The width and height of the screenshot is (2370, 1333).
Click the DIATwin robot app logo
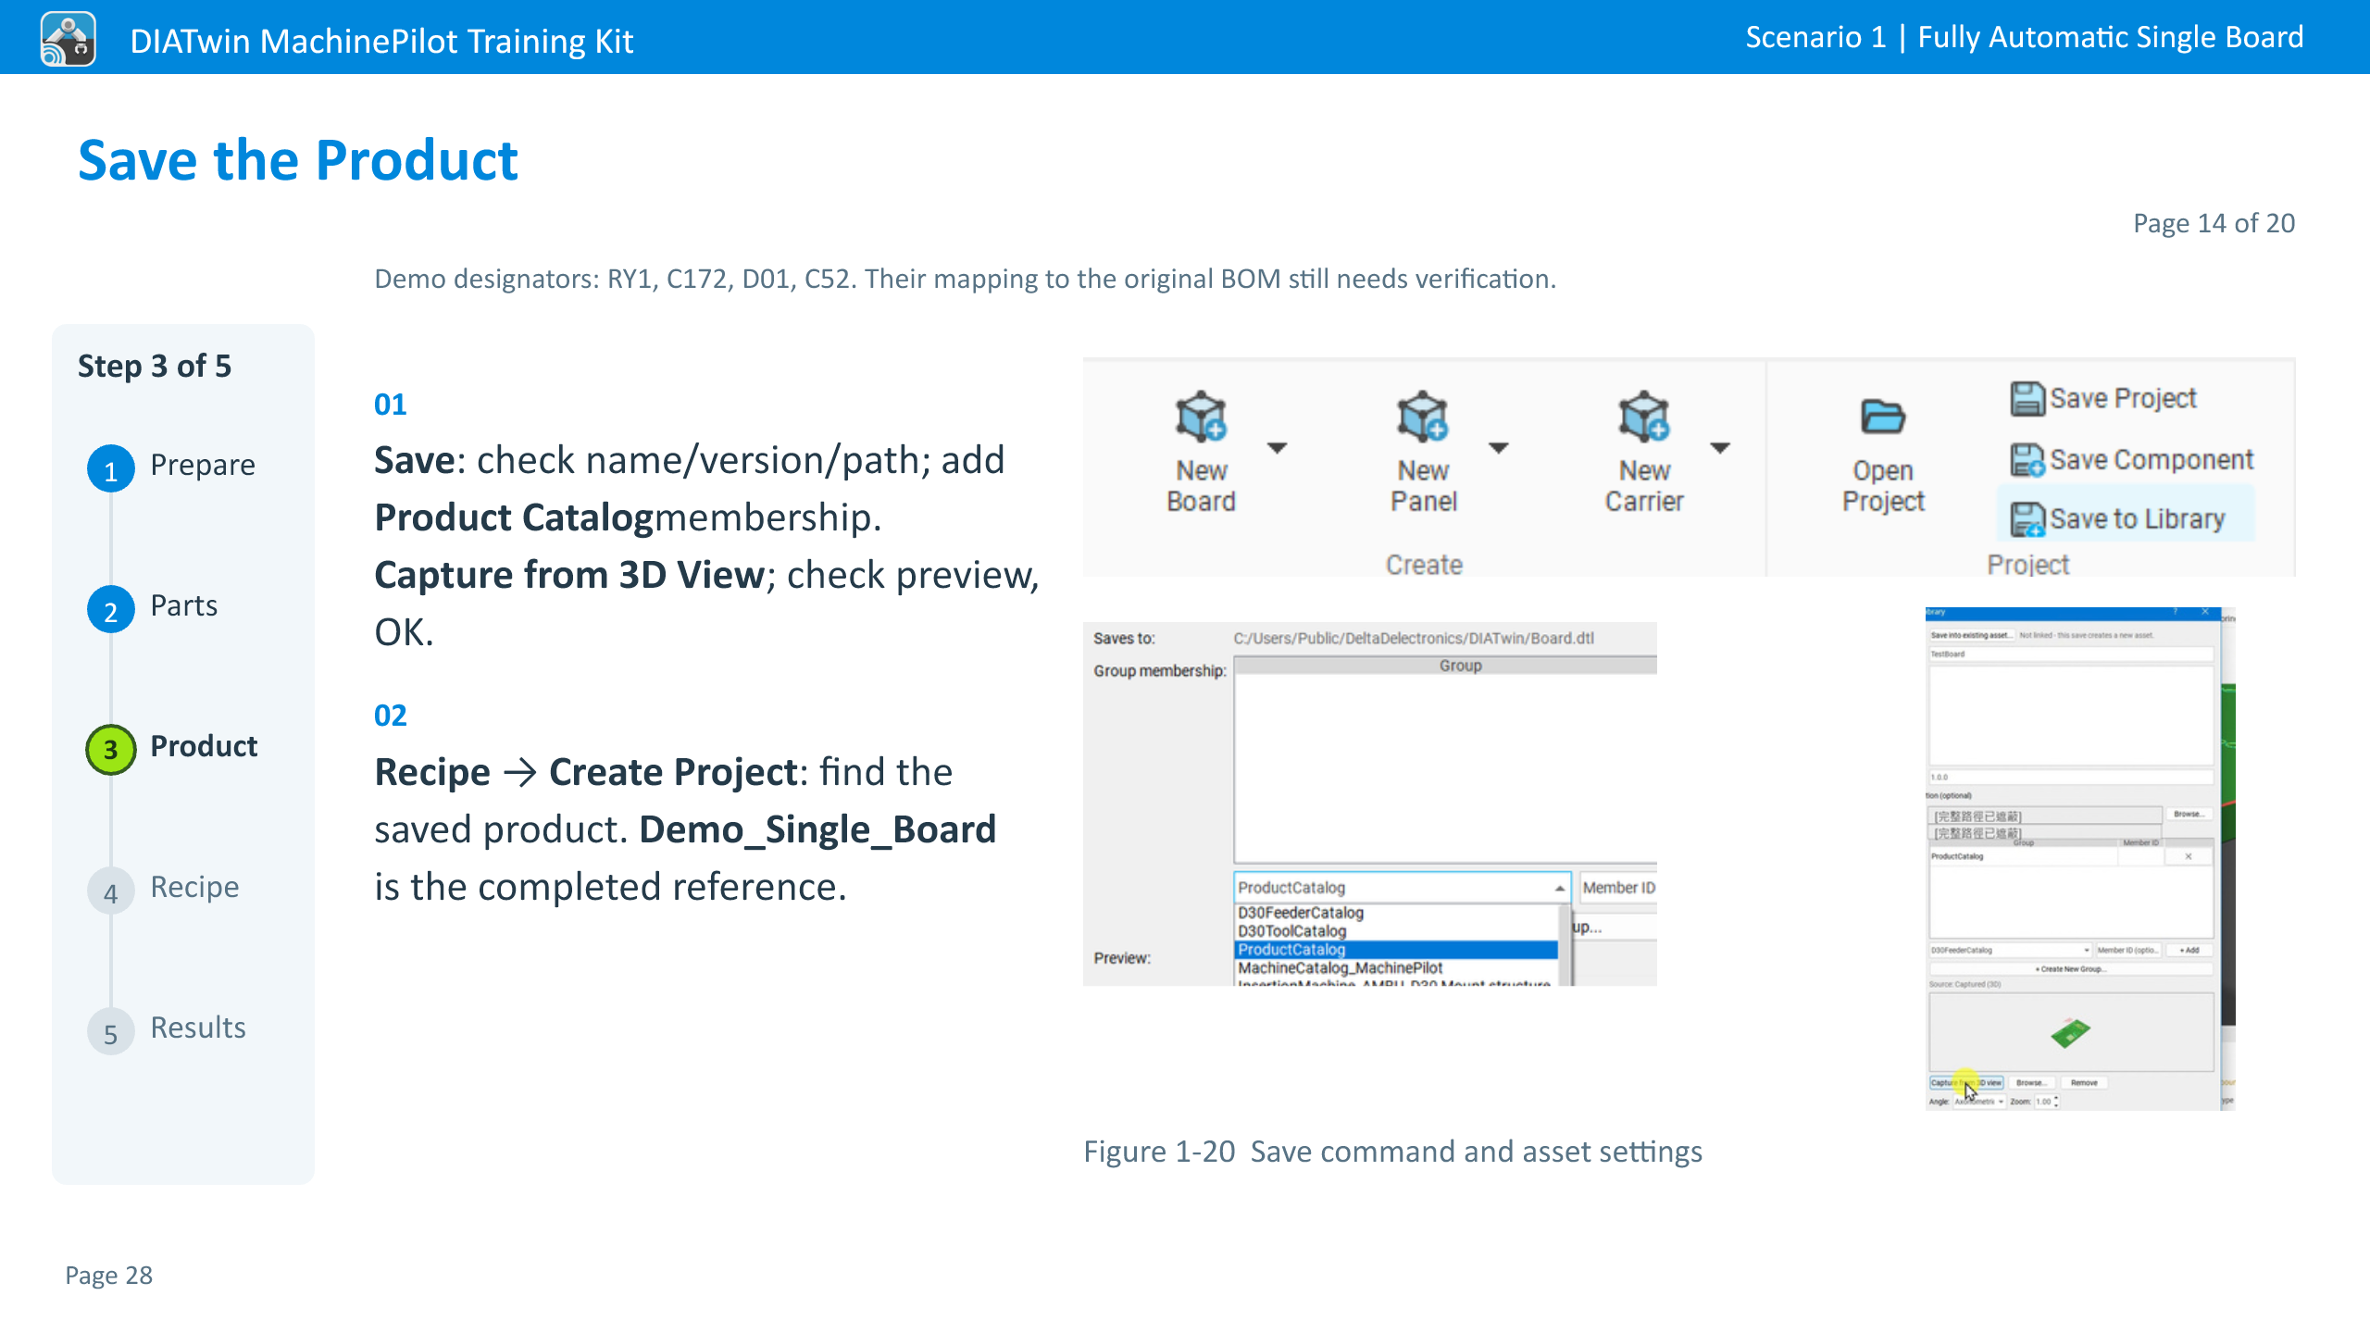click(x=68, y=39)
